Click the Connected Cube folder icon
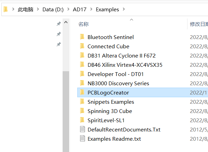The image size is (208, 152). coord(82,46)
